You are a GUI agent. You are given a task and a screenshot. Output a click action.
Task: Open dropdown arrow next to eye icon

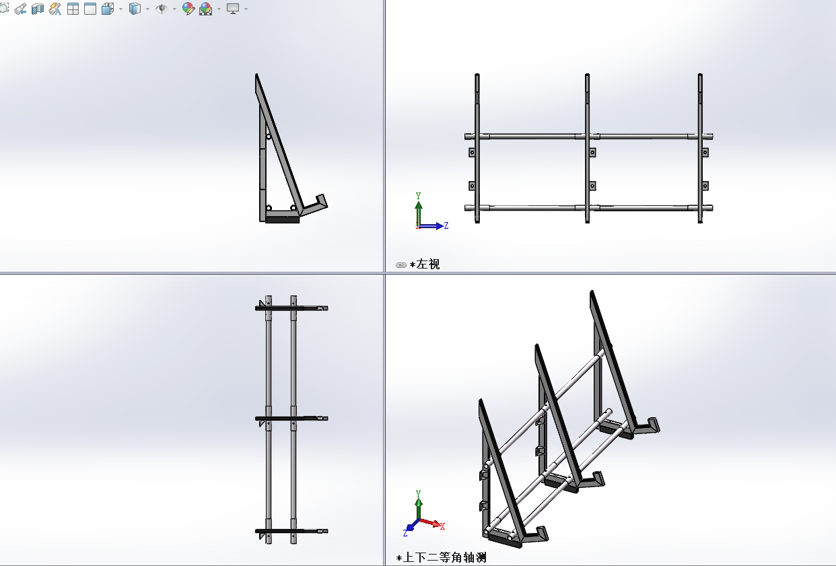[174, 9]
